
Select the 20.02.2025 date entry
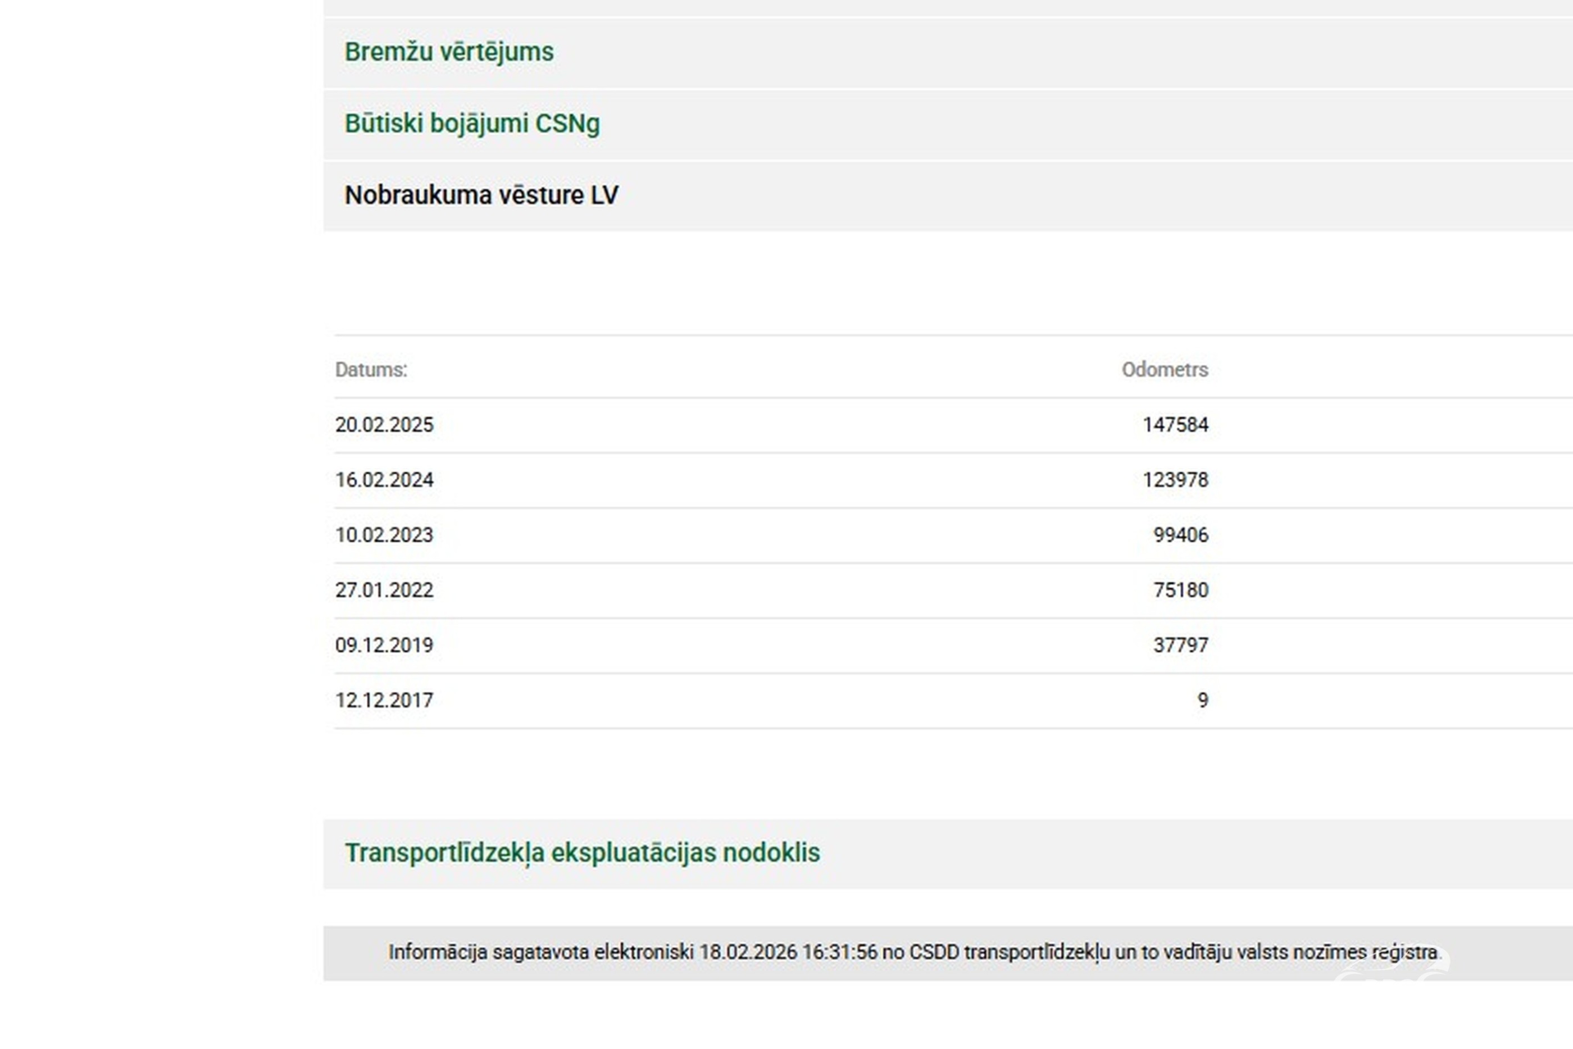pyautogui.click(x=384, y=425)
